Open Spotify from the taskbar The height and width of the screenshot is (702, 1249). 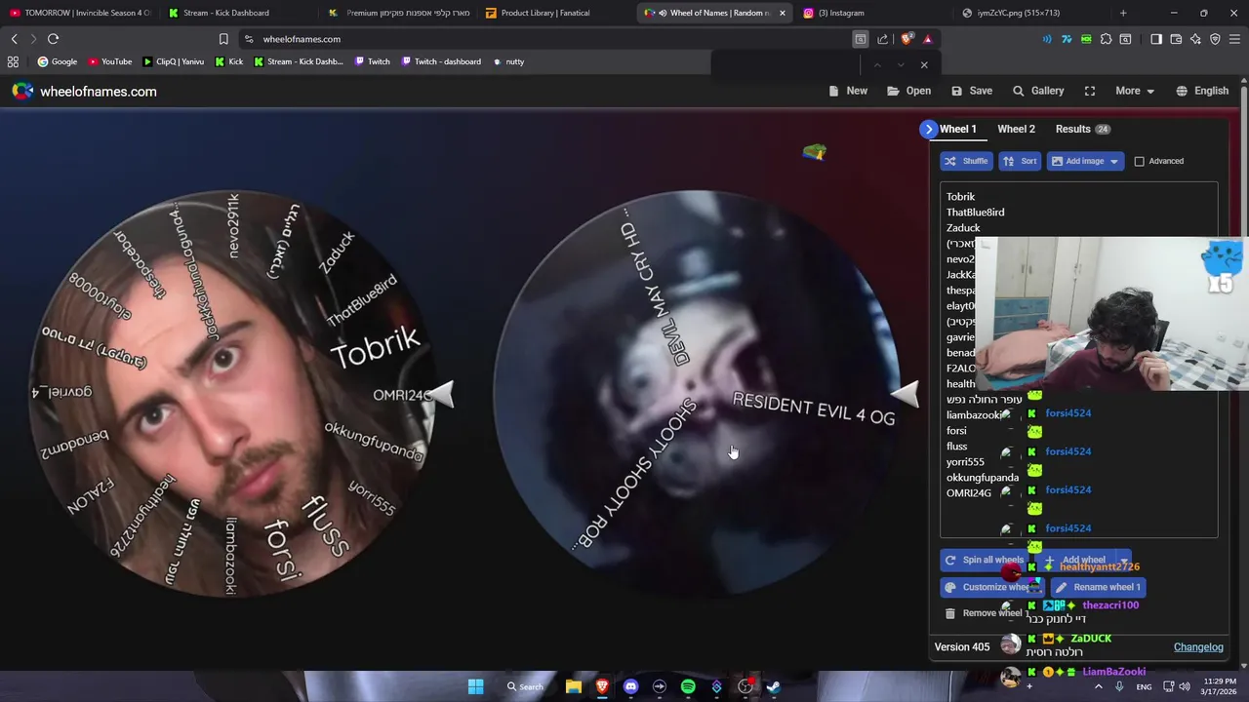pos(688,686)
